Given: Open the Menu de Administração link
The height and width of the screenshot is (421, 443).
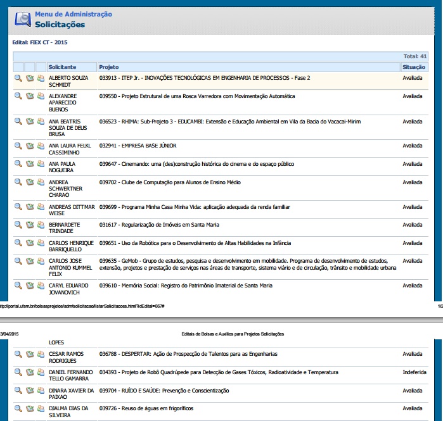Looking at the screenshot, I should tap(74, 14).
